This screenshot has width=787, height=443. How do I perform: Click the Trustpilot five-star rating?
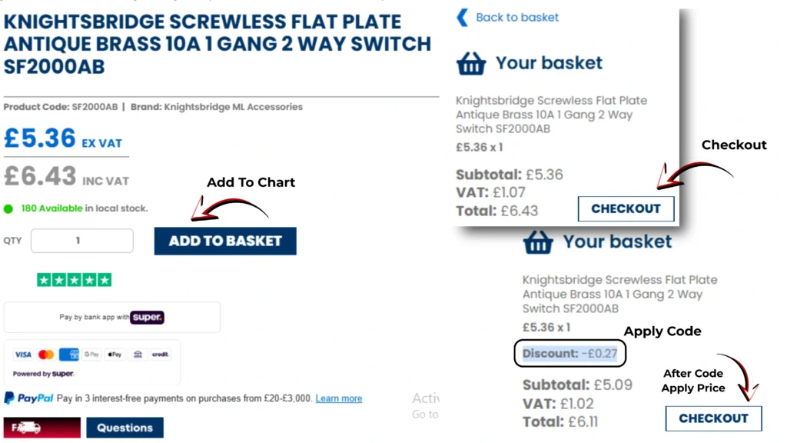click(74, 281)
